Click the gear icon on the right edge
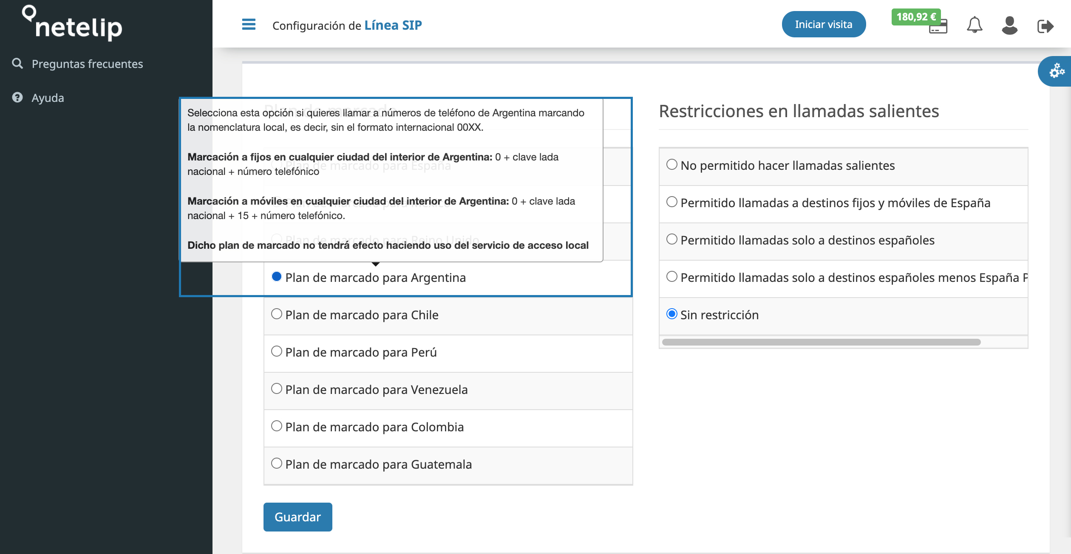This screenshot has width=1071, height=554. [1057, 71]
